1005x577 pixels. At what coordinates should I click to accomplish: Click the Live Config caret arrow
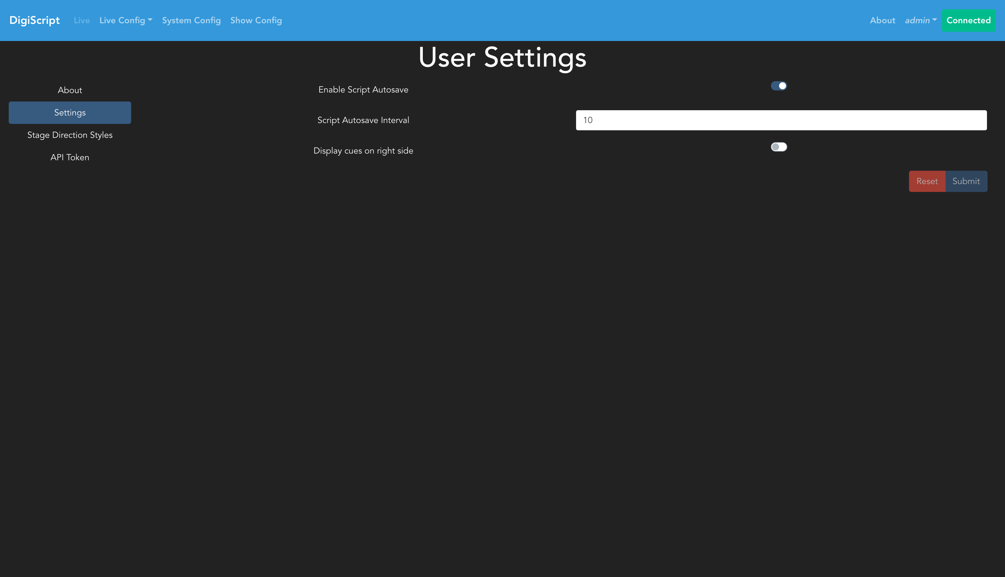pyautogui.click(x=150, y=19)
